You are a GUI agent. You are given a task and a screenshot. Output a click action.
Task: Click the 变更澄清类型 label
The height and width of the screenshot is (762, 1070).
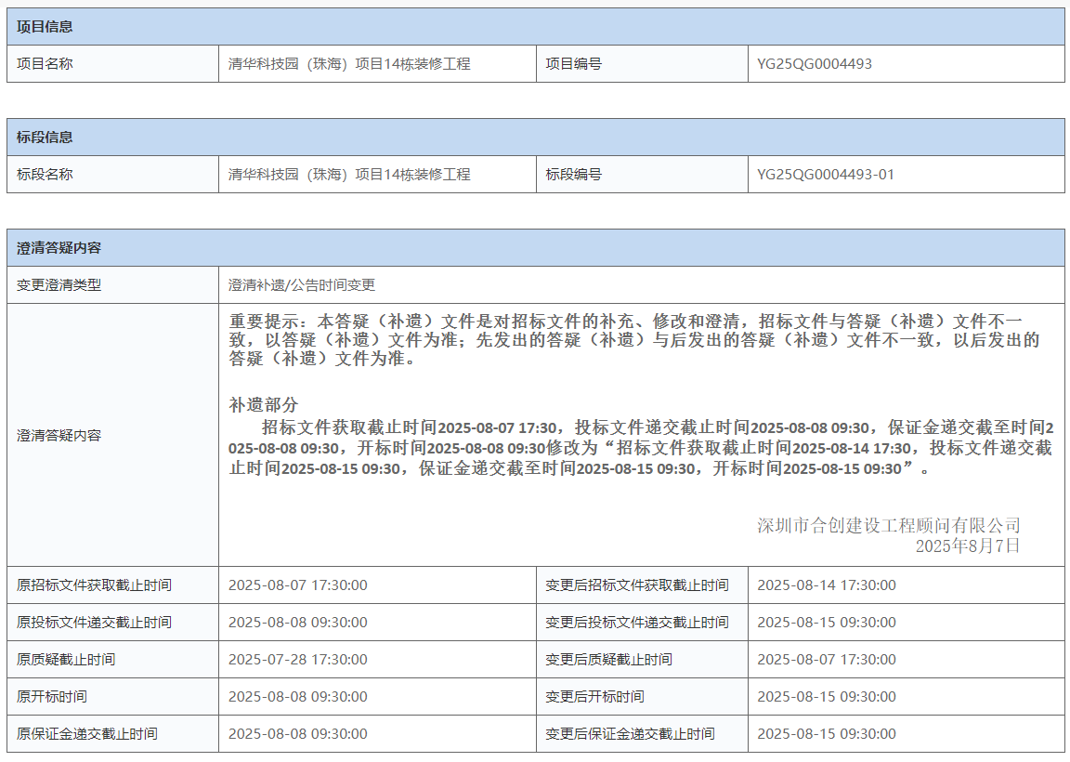point(59,284)
